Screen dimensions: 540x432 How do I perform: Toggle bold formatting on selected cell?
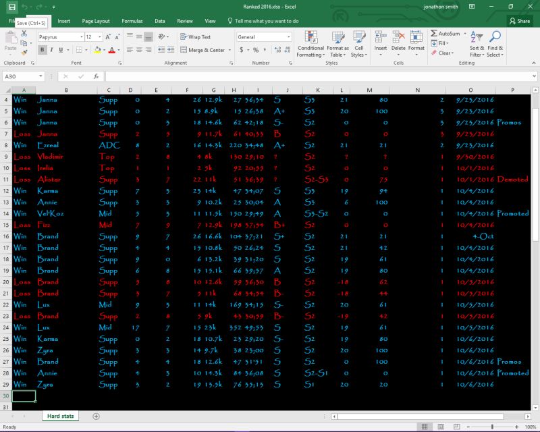pyautogui.click(x=42, y=49)
